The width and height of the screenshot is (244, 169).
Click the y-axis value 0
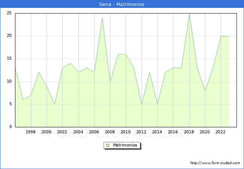click(11, 127)
